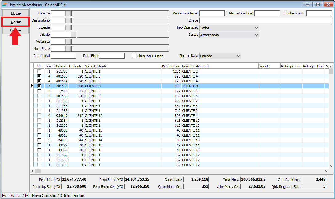Screen dimensions: 335x199
Task: Click the Gerar button
Action: (x=16, y=22)
